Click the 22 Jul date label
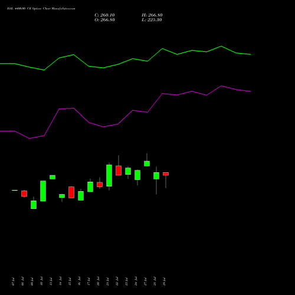The height and width of the screenshot is (295, 295). pos(117,281)
